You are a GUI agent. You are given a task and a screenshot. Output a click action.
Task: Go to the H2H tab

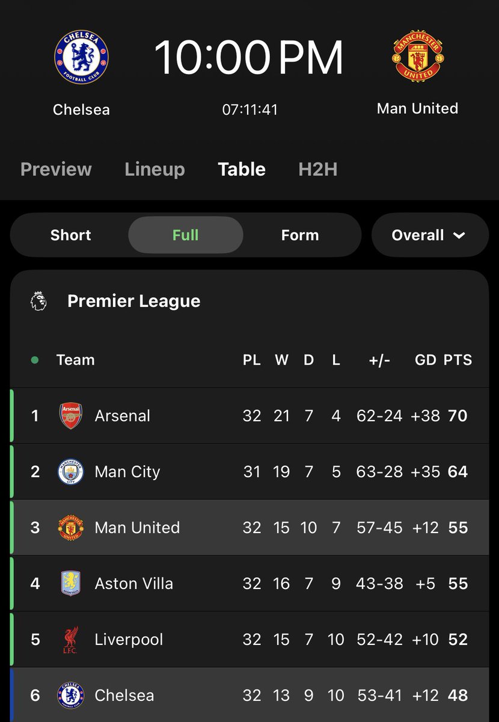[x=318, y=169]
